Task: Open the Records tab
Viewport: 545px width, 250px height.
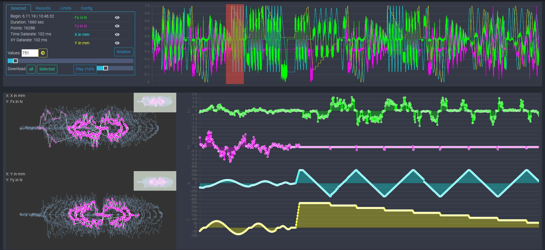Action: coord(43,8)
